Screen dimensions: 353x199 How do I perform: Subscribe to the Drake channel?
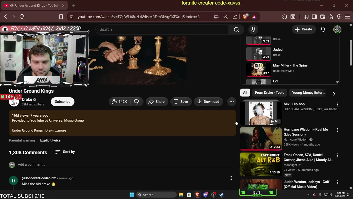tap(63, 102)
